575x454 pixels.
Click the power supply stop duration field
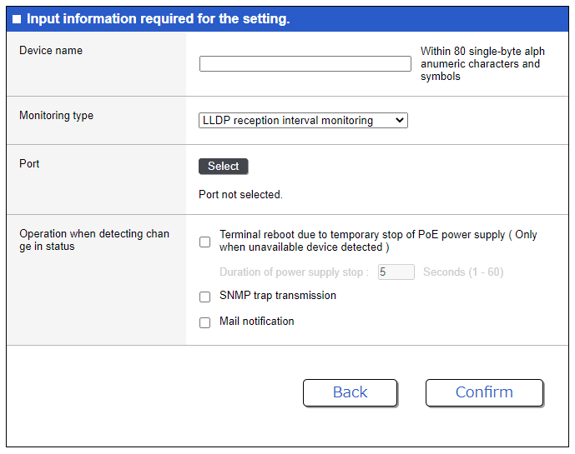(396, 272)
